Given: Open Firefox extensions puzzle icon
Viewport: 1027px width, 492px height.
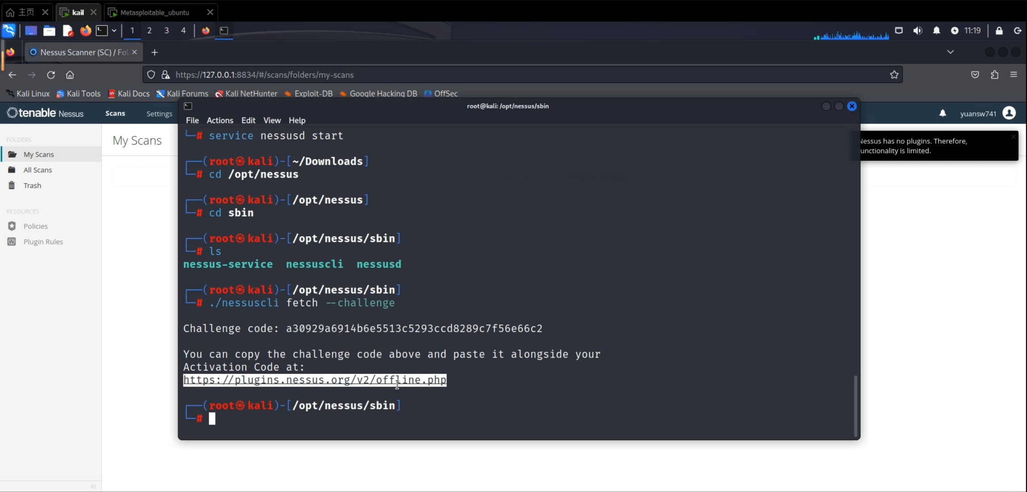Looking at the screenshot, I should pyautogui.click(x=994, y=75).
